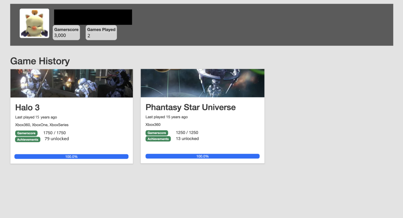Click the Games Played stat badge
Screen dimensions: 403x218
tap(101, 33)
